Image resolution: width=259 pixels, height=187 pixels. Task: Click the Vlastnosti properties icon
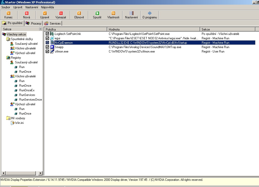pyautogui.click(x=113, y=13)
